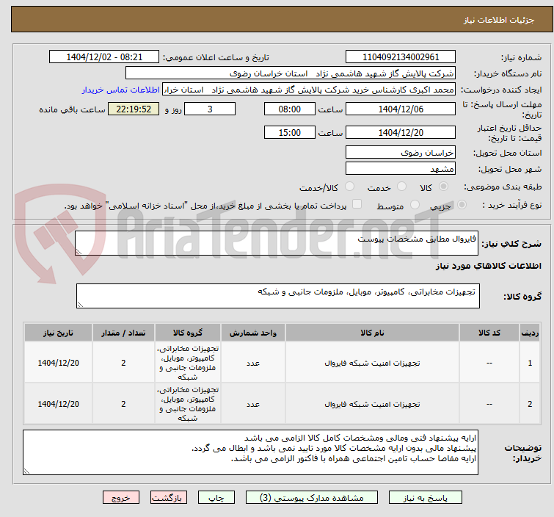Select the جزیی purchase type radio
This screenshot has width=554, height=517.
tap(462, 205)
